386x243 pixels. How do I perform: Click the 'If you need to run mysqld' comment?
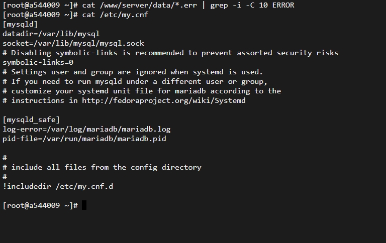pos(135,81)
